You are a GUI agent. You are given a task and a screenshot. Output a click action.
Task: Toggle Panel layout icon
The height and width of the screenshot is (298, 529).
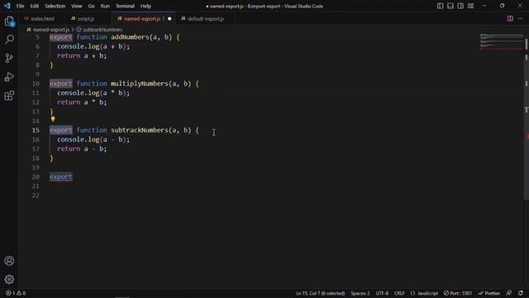click(x=450, y=6)
